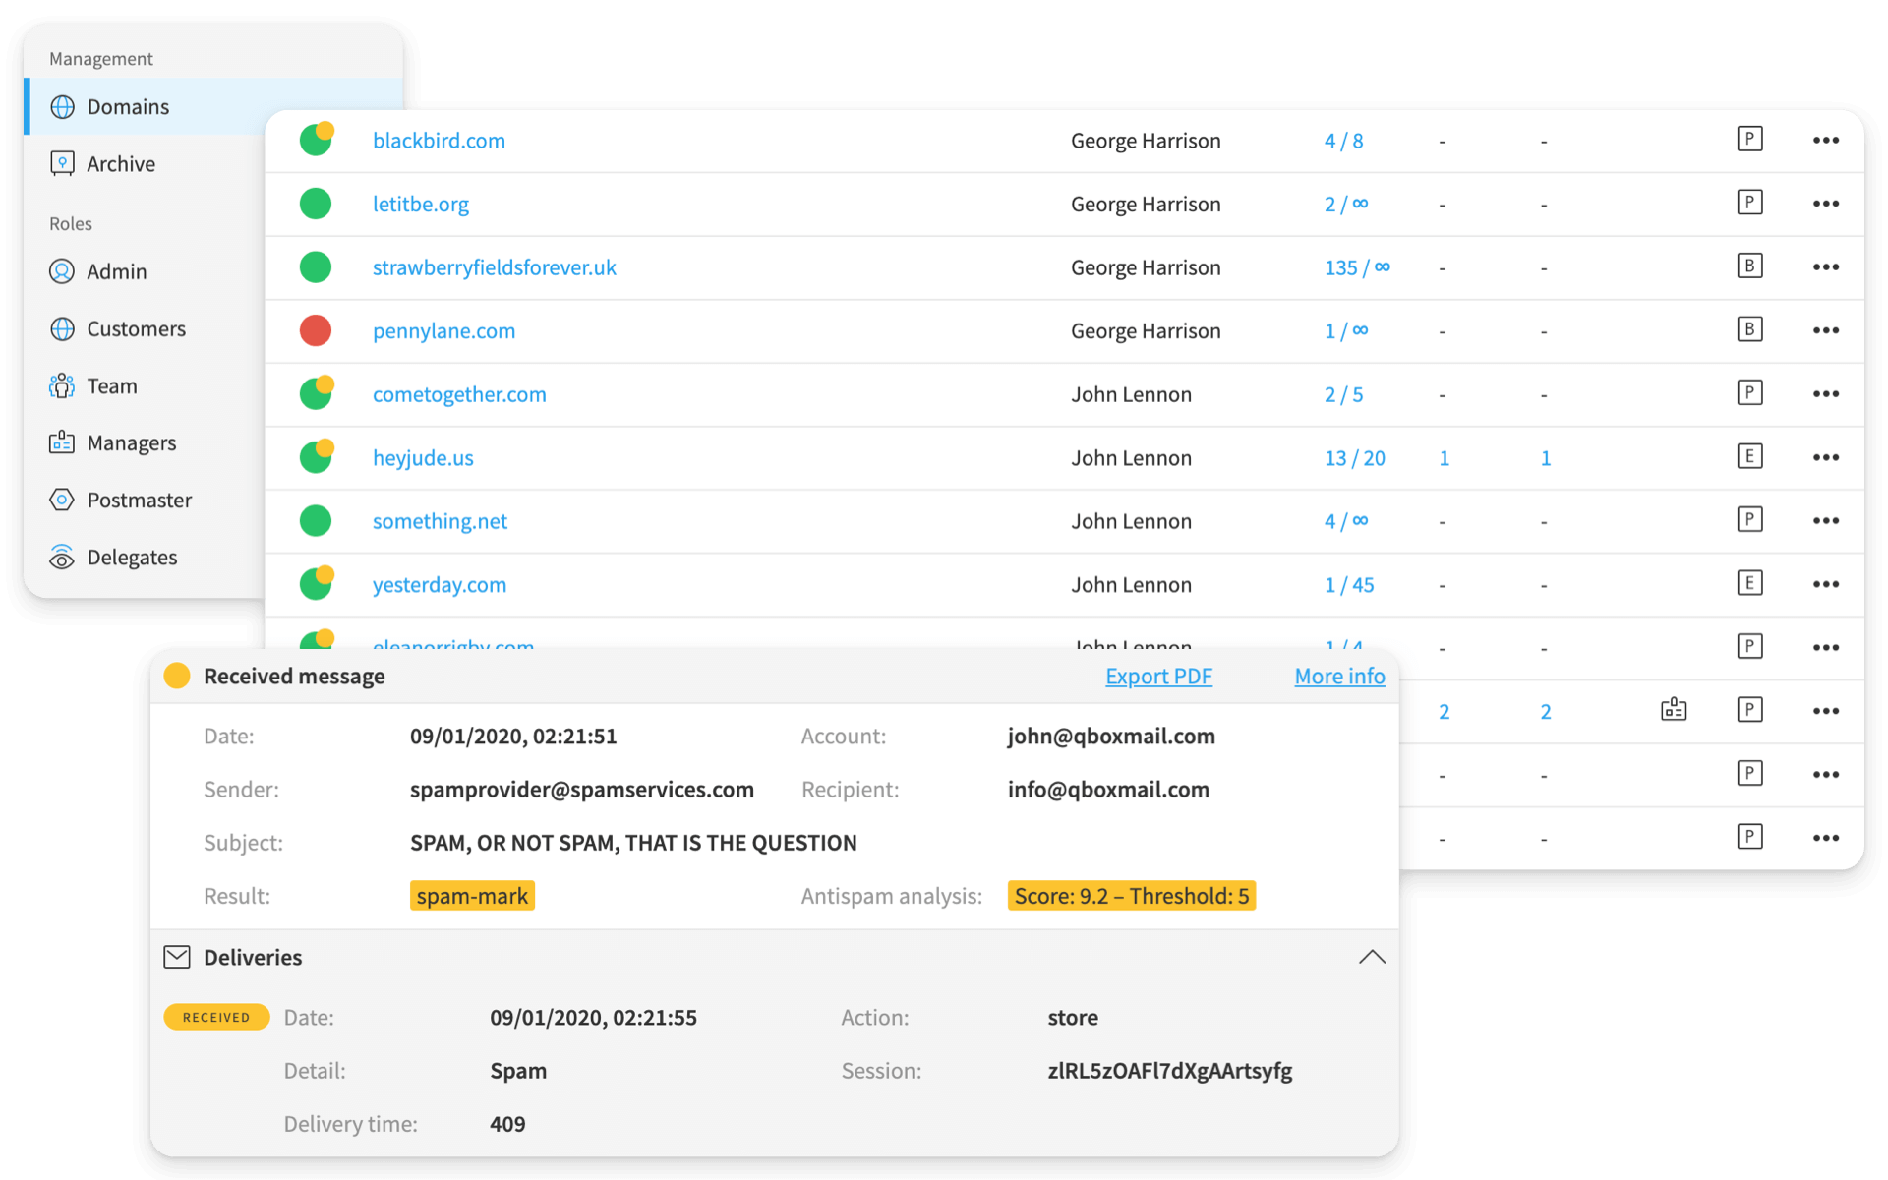Open the options menu for blackbird.com
This screenshot has width=1888, height=1180.
(1826, 140)
